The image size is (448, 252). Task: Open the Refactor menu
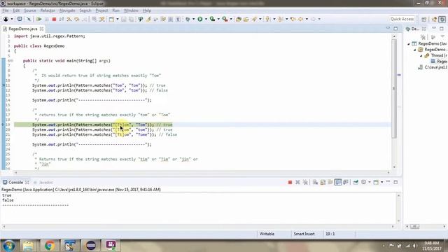coord(48,10)
